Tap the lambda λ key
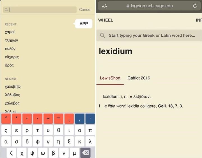The height and width of the screenshot is (158, 202). click(90, 141)
